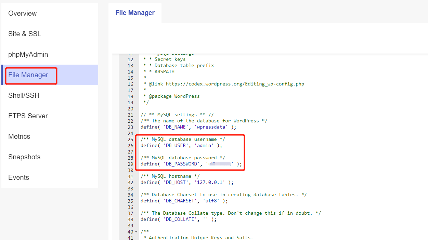Click the 'MySQL hostname' comment line

170,176
